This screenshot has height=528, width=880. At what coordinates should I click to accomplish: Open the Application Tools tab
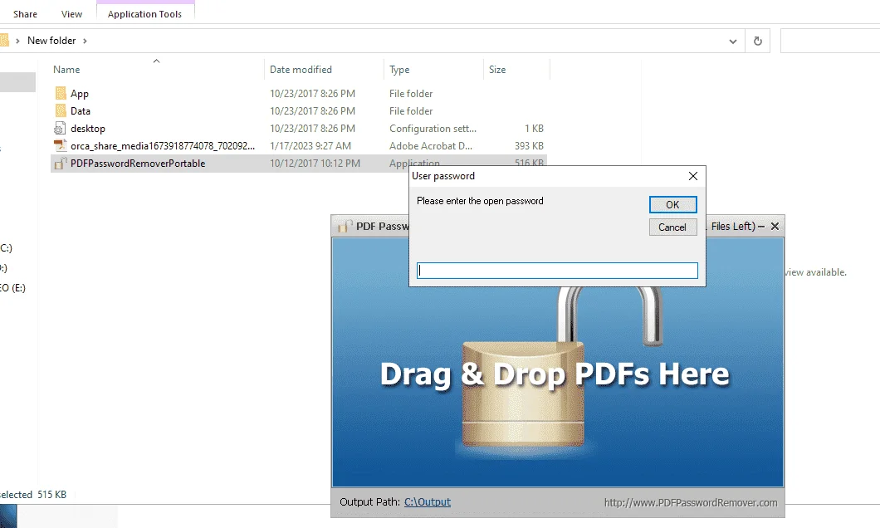(x=144, y=14)
